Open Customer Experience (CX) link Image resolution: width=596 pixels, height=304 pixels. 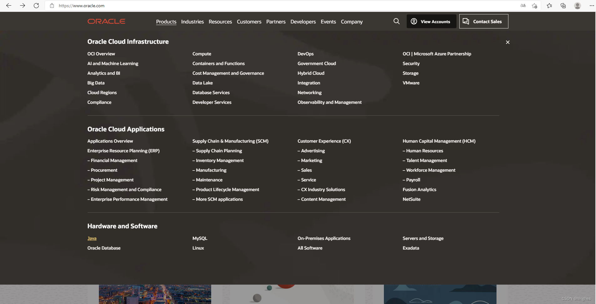click(x=324, y=141)
